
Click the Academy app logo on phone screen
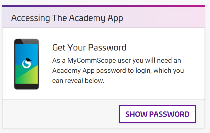pos(26,64)
